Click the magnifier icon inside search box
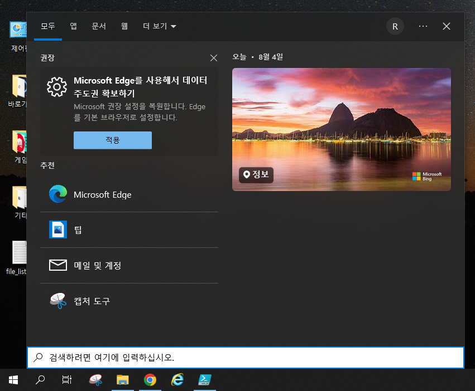Image resolution: width=475 pixels, height=391 pixels. 38,358
